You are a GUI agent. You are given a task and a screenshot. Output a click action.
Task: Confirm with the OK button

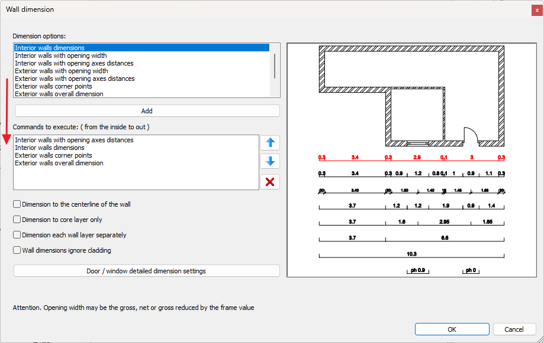click(x=452, y=329)
